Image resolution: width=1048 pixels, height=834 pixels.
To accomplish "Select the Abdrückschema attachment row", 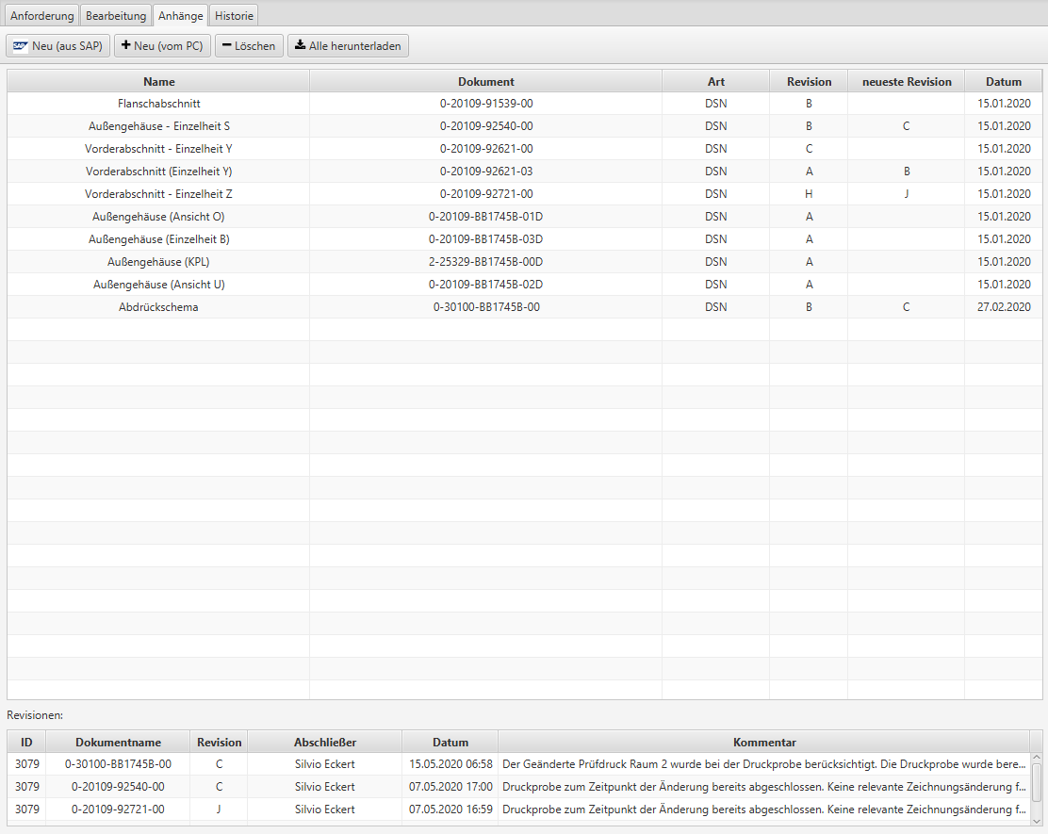I will click(x=158, y=307).
